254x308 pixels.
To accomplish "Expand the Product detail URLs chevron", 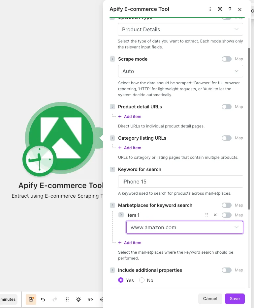I will pos(112,107).
